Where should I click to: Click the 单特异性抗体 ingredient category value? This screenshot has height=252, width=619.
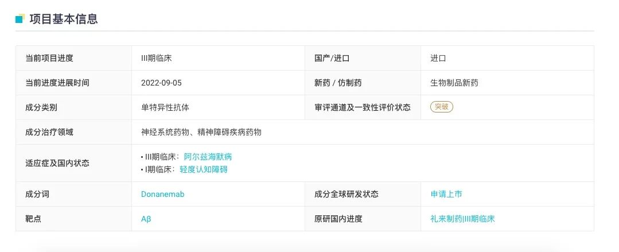click(165, 107)
